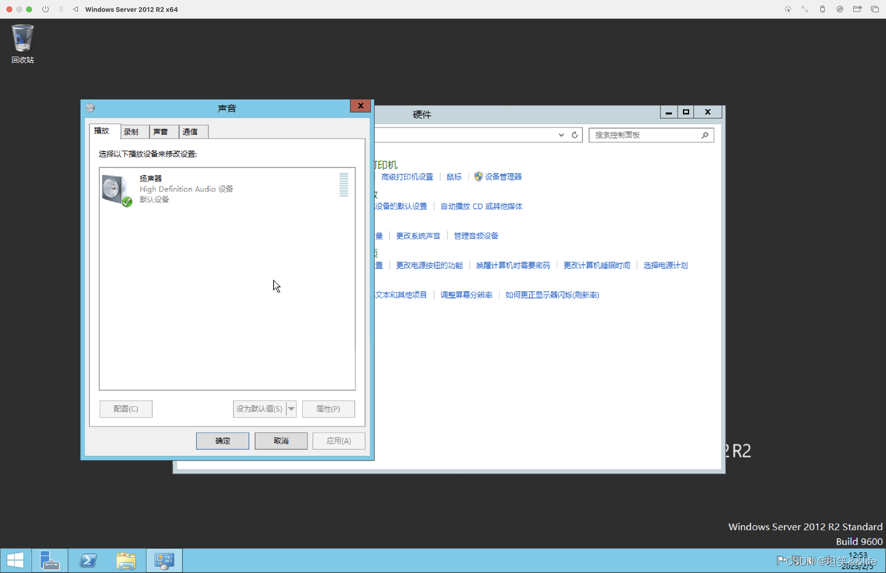Launch Server Manager from taskbar

point(50,561)
